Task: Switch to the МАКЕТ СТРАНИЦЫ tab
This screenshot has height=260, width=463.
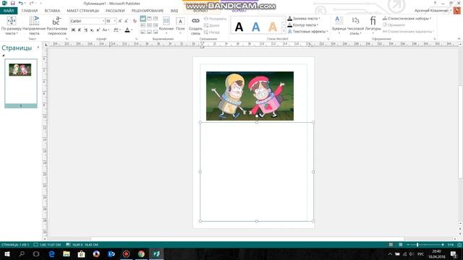Action: point(82,11)
